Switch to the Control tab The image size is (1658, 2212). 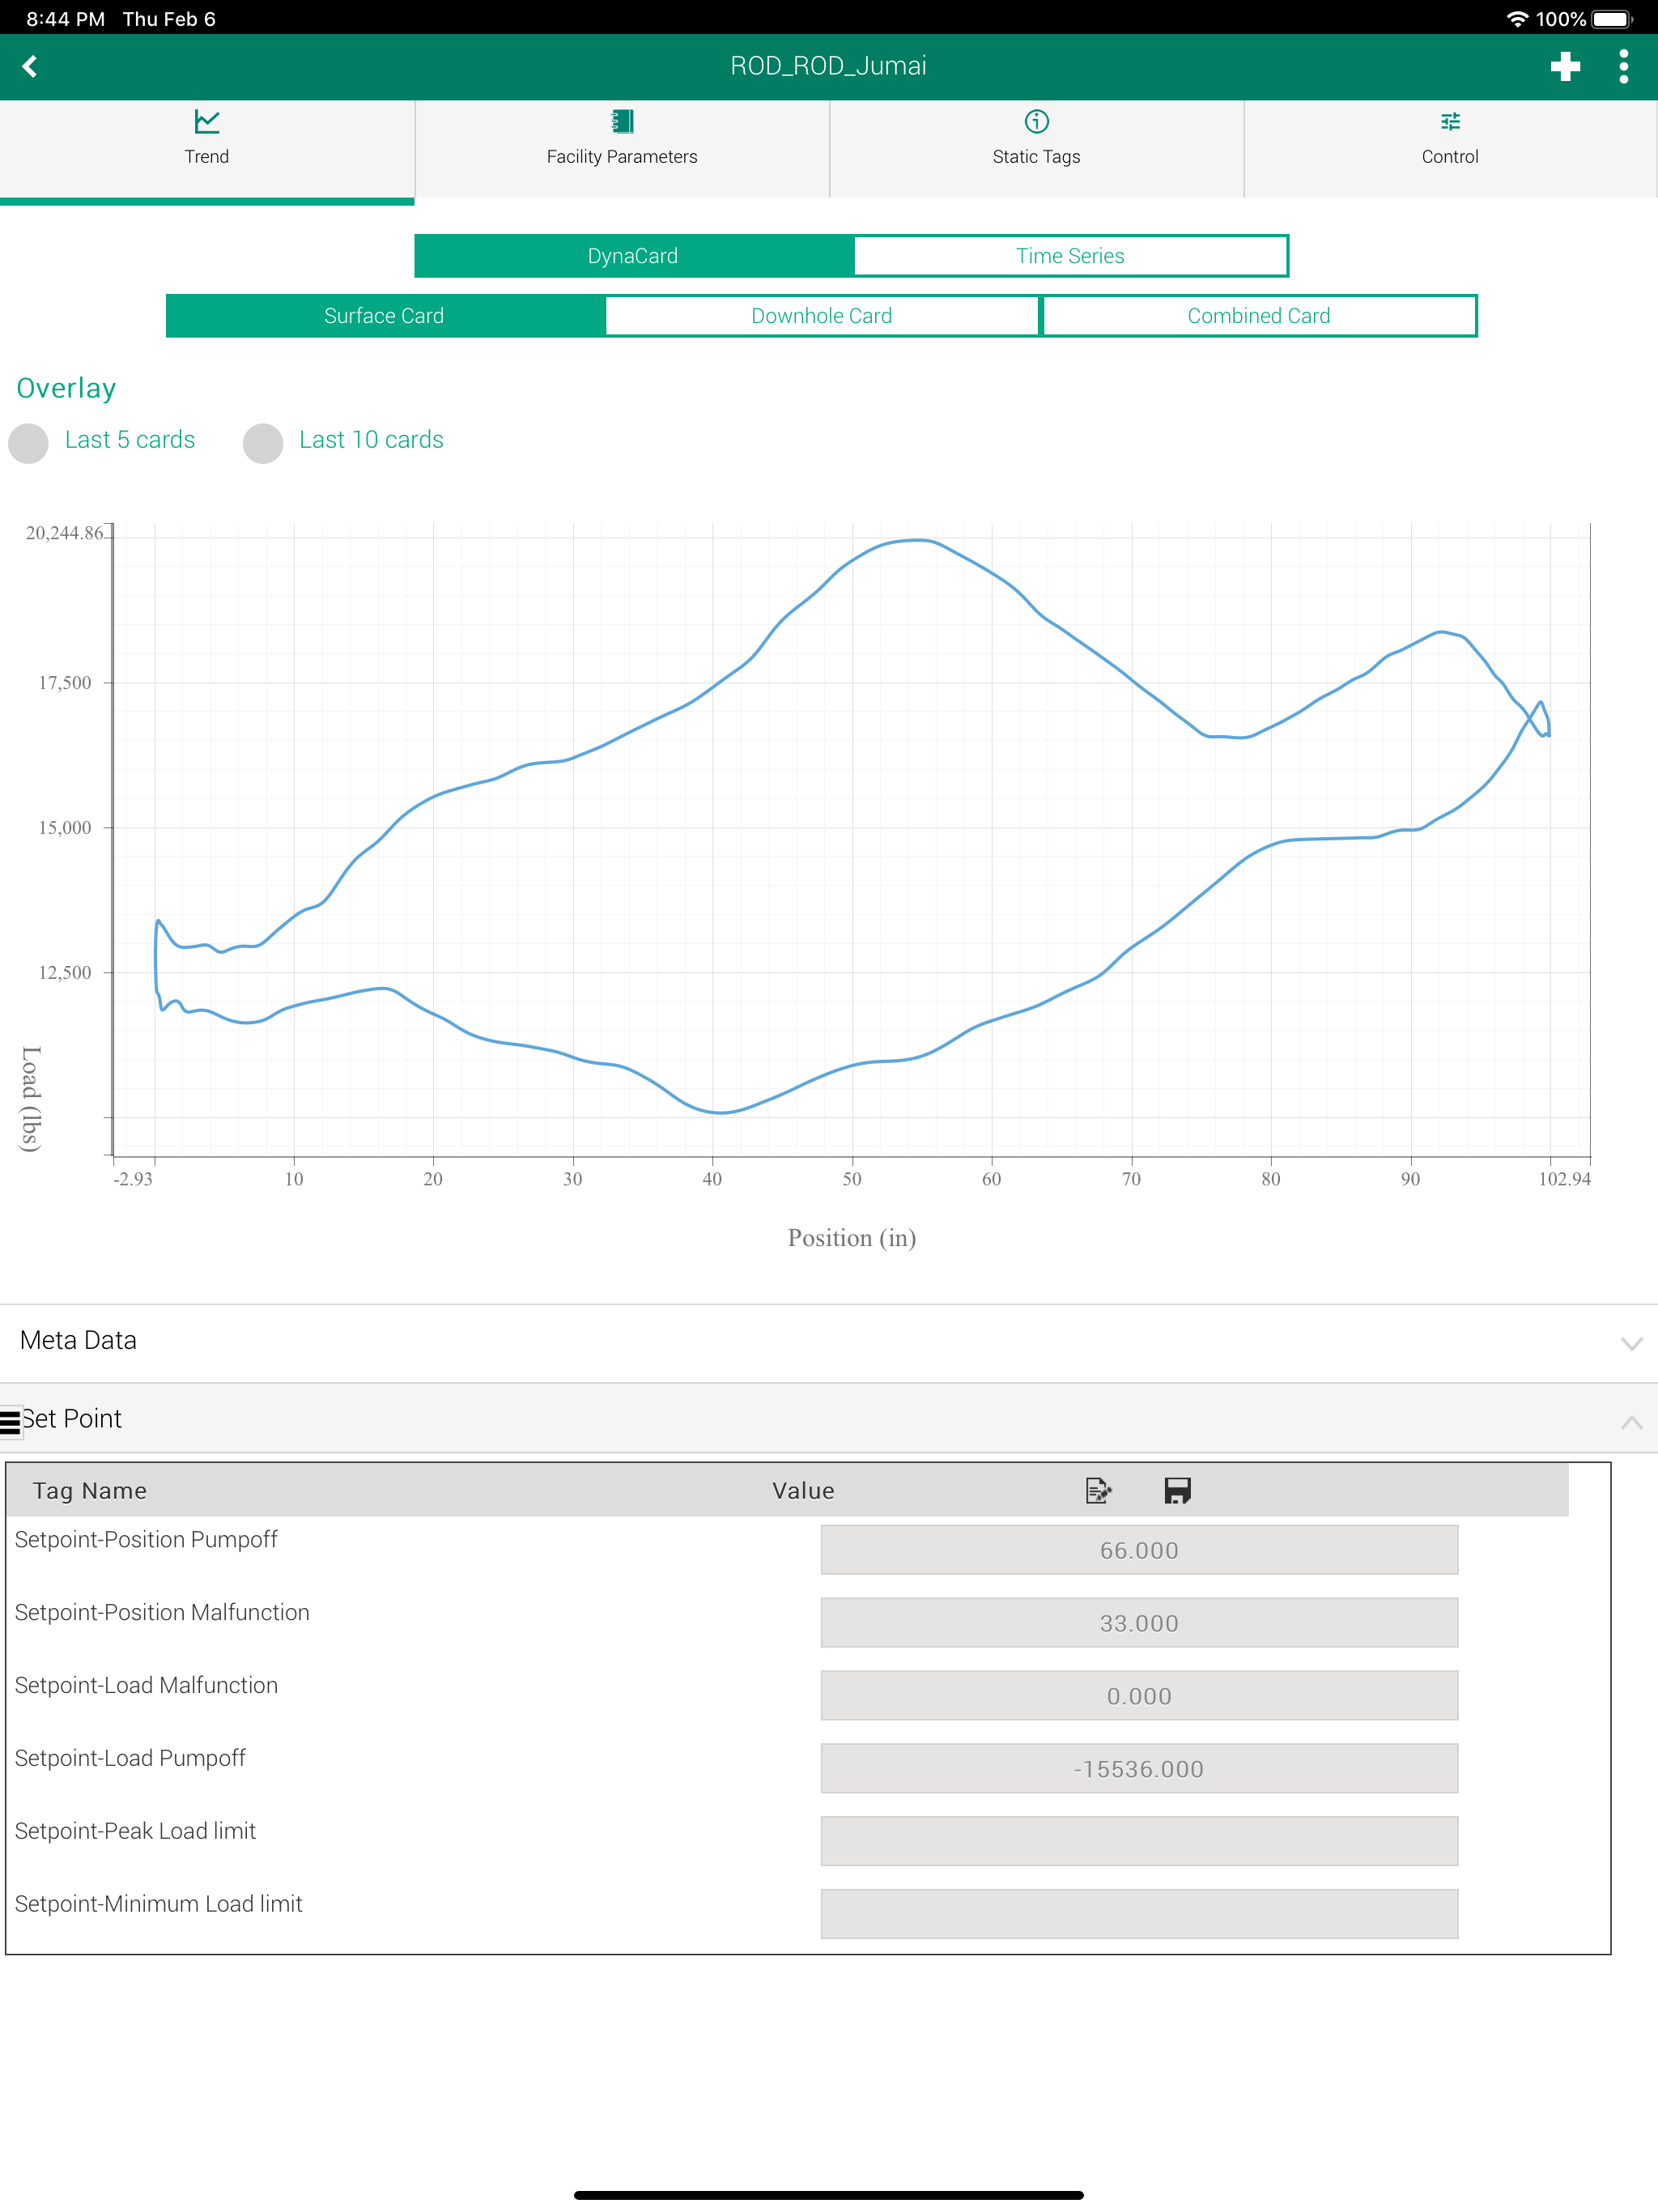point(1450,148)
